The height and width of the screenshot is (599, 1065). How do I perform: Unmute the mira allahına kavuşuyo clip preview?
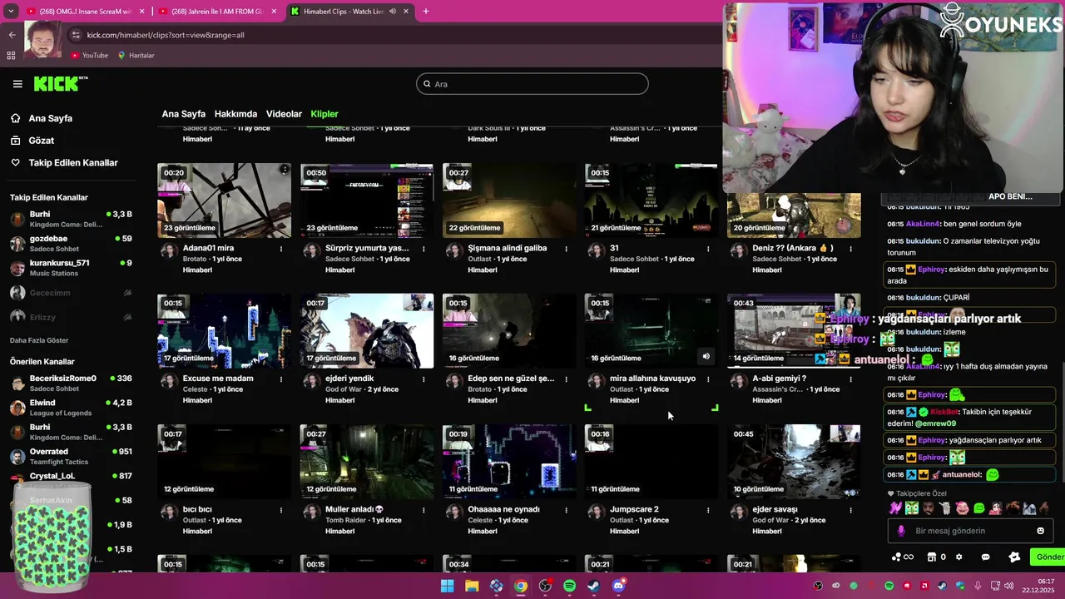click(706, 357)
